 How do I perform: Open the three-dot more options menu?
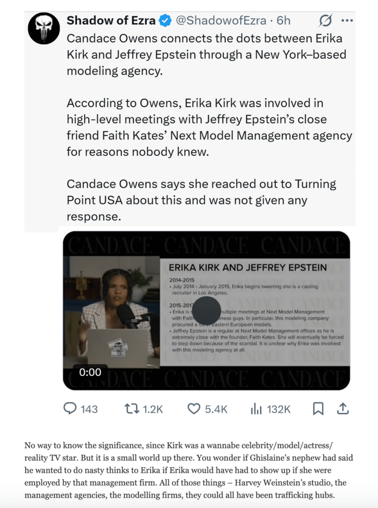pos(347,21)
